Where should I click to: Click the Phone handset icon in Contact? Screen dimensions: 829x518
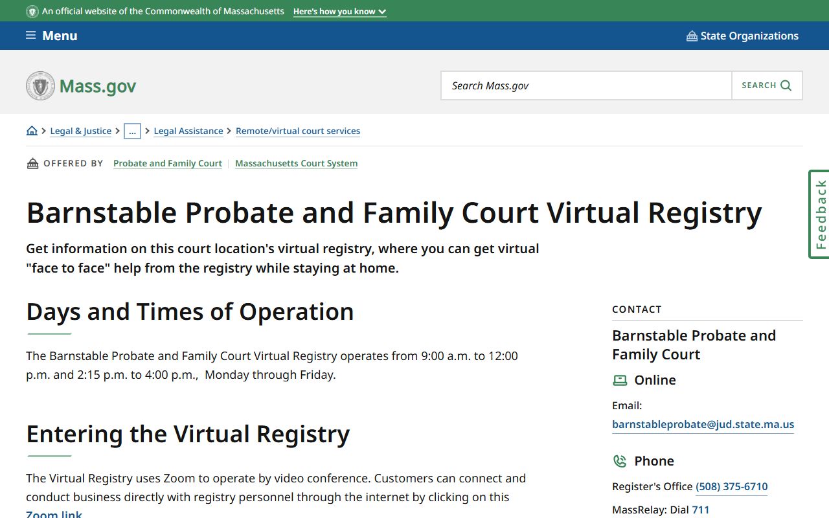pos(620,461)
